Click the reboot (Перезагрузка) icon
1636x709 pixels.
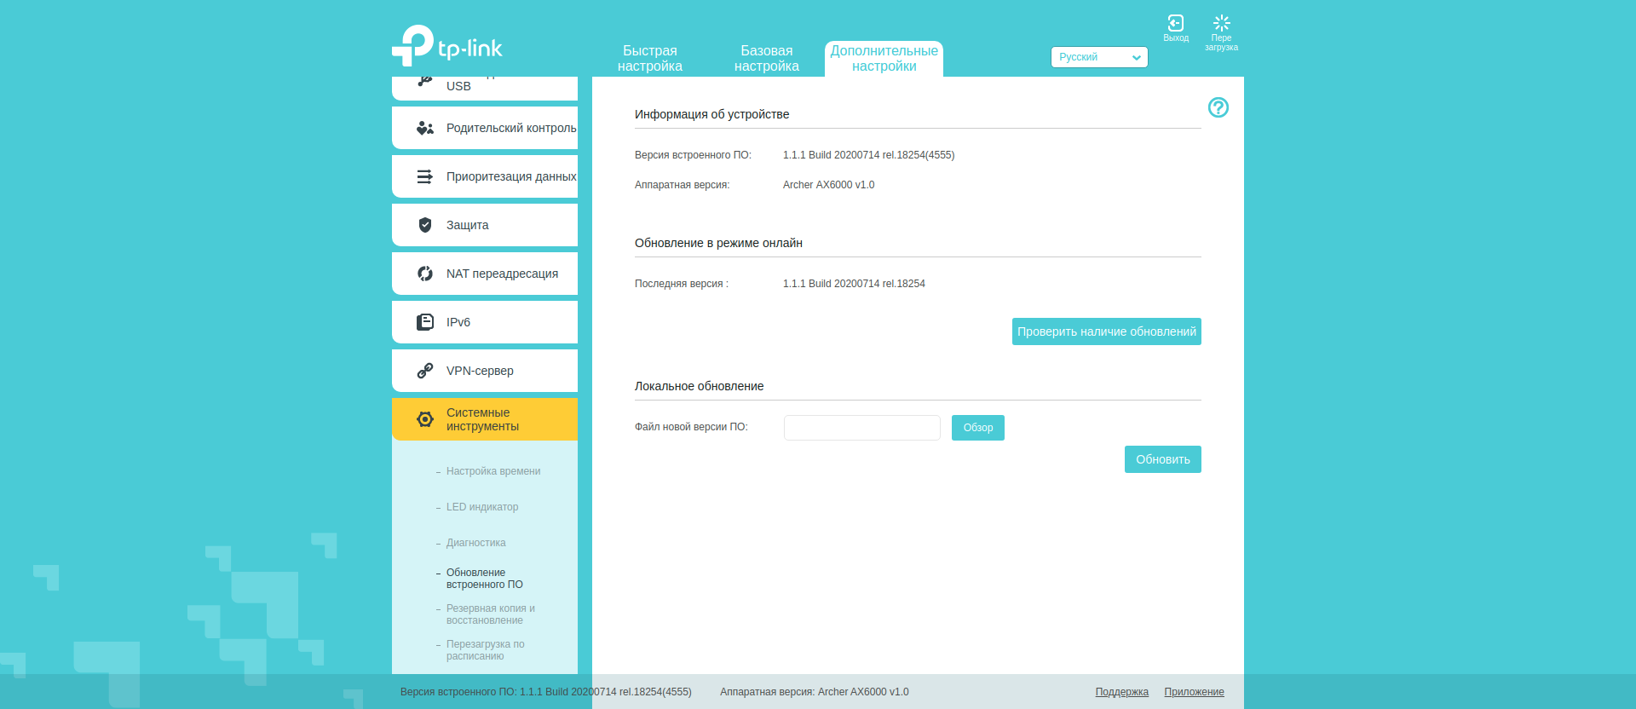click(x=1221, y=24)
